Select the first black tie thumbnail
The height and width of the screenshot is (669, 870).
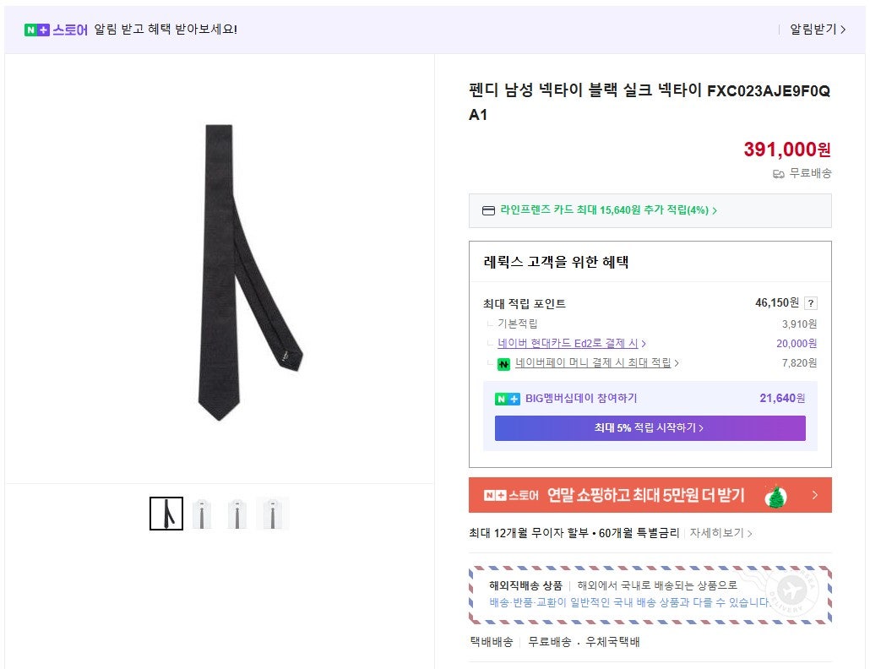[166, 514]
